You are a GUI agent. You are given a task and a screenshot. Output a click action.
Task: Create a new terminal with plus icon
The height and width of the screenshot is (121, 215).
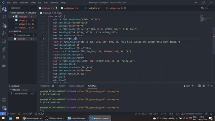point(192,86)
